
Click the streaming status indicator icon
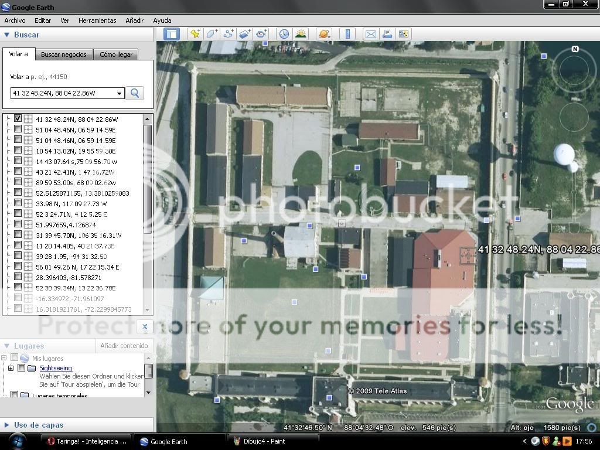tap(592, 427)
